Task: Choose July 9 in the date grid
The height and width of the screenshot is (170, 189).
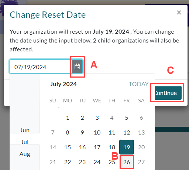Action: click(82, 132)
